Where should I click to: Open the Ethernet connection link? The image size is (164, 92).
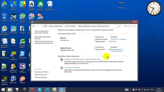coord(113,41)
